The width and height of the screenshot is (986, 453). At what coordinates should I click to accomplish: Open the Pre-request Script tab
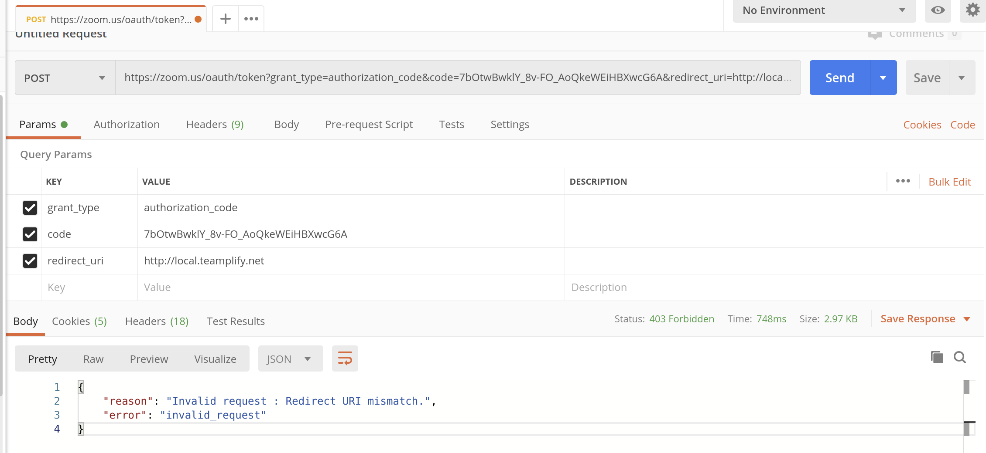(369, 125)
